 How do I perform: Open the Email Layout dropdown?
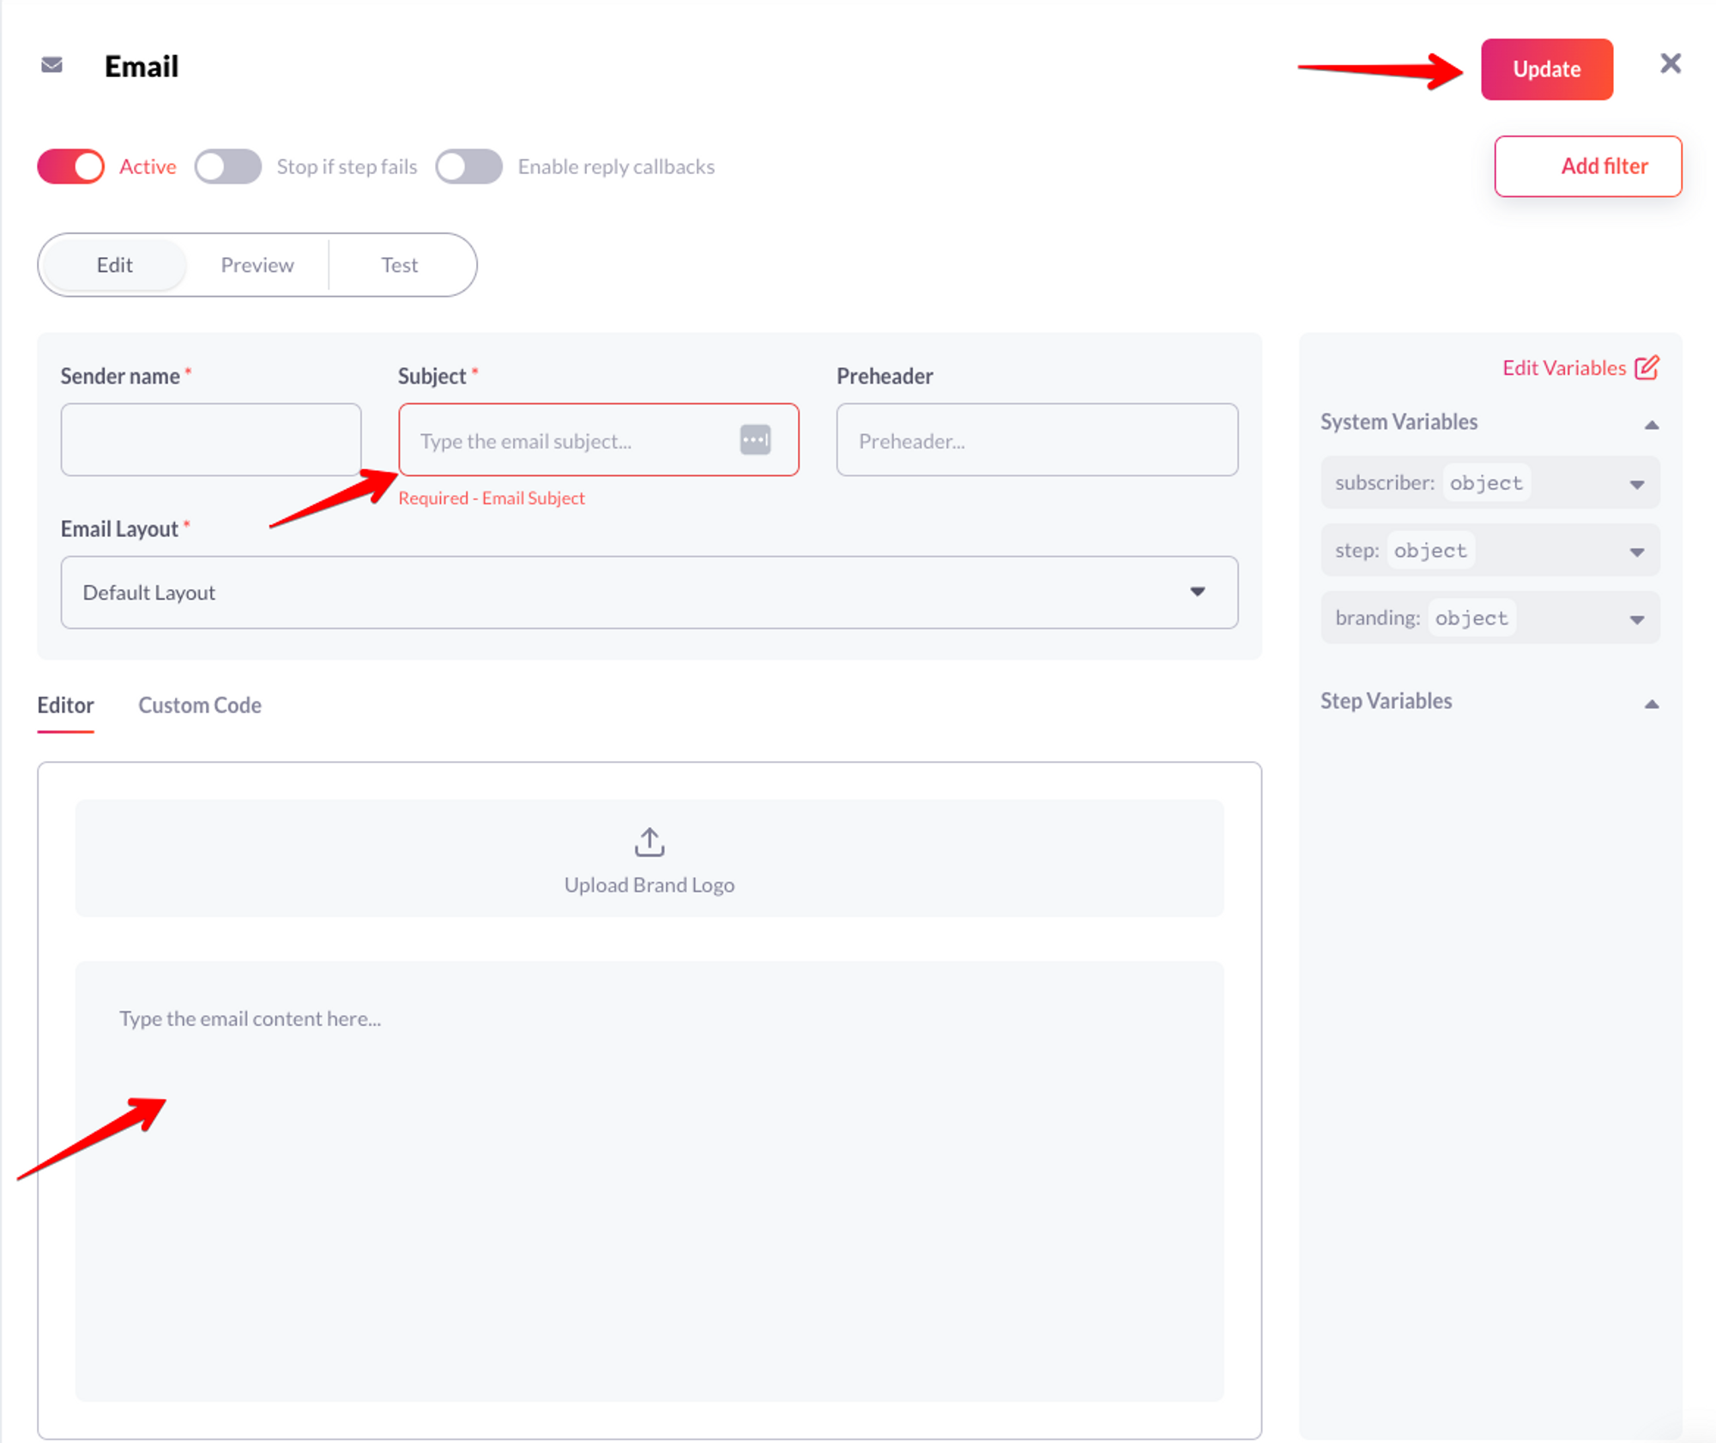pos(649,592)
